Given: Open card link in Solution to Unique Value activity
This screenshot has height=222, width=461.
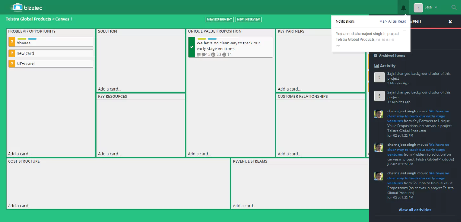Looking at the screenshot, I should point(418,178).
